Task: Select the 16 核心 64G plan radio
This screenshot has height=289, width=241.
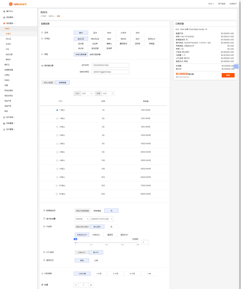Action: click(x=57, y=194)
